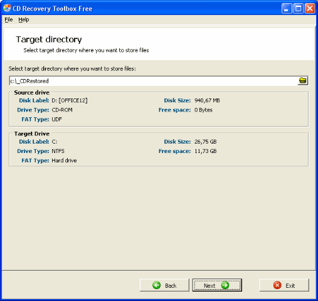Click the source Disk Size 940,67 MB value

tap(207, 100)
